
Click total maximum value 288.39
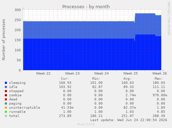pos(159,116)
